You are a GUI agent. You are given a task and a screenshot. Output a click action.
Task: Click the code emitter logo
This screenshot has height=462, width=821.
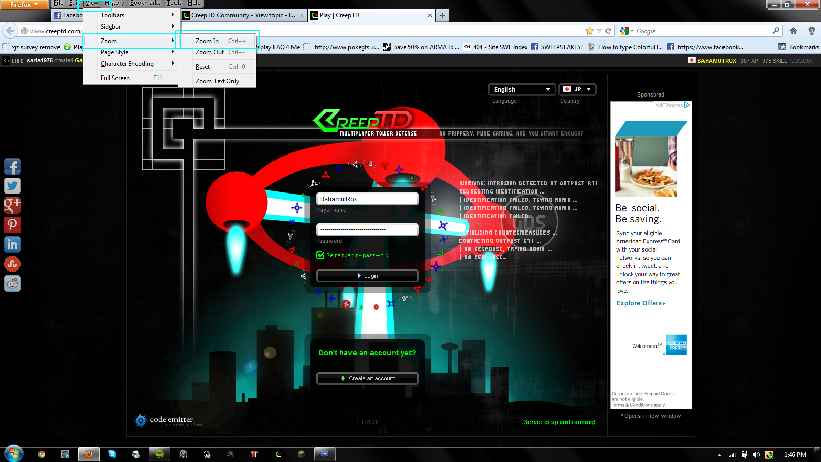[169, 420]
